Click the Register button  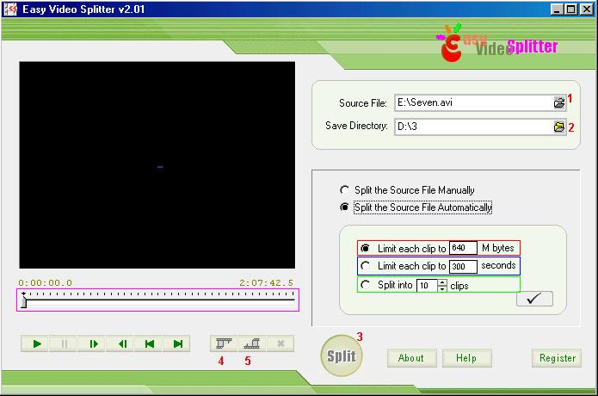[x=557, y=358]
